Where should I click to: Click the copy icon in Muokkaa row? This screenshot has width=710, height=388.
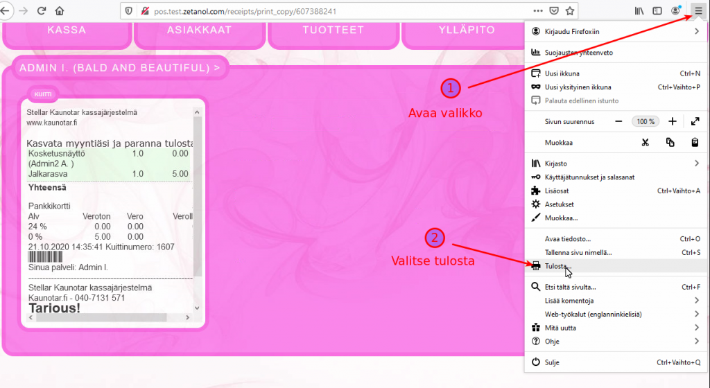coord(670,143)
